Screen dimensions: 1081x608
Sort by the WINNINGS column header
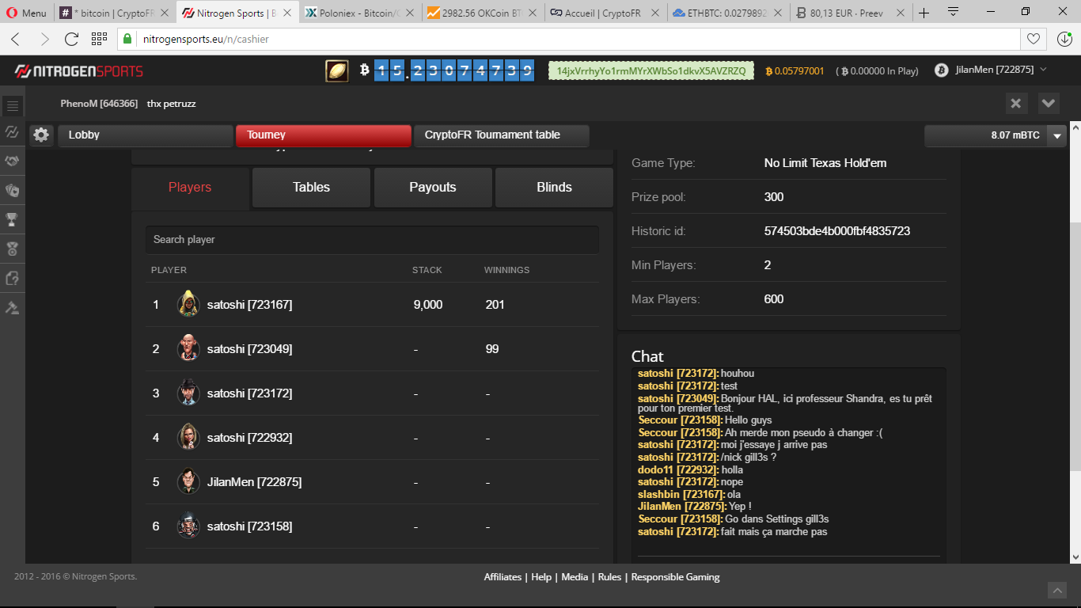(x=506, y=270)
